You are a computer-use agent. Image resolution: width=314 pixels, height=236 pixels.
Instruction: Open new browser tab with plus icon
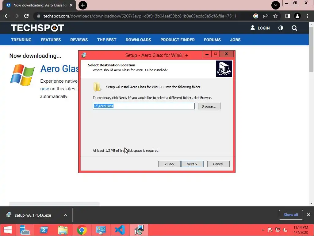(83, 5)
